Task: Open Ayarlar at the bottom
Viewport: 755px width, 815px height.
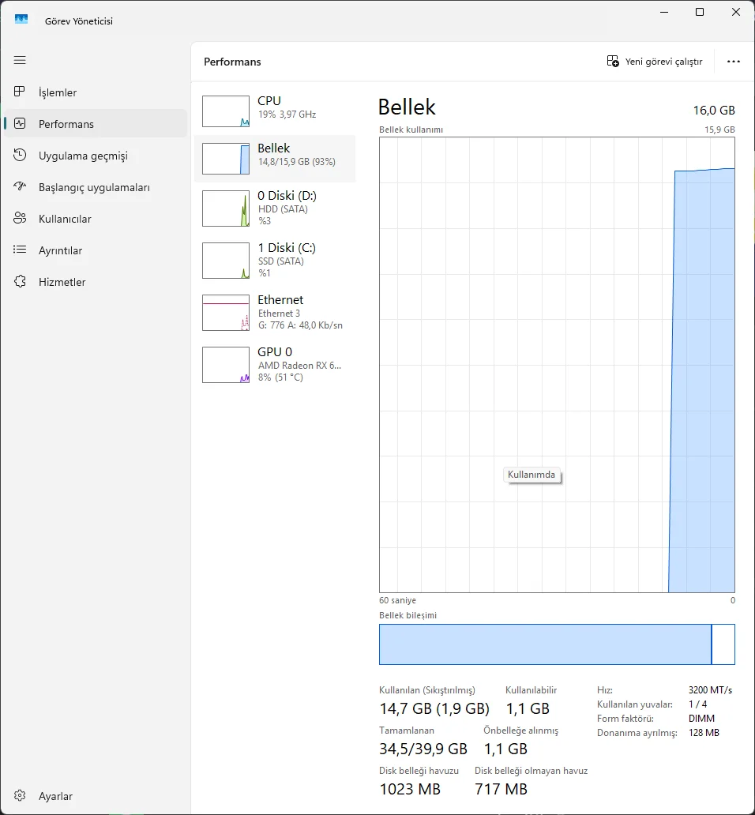Action: (96, 796)
